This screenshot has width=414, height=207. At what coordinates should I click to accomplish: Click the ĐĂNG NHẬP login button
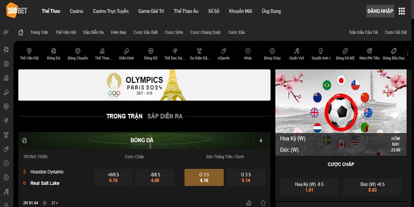(x=380, y=11)
